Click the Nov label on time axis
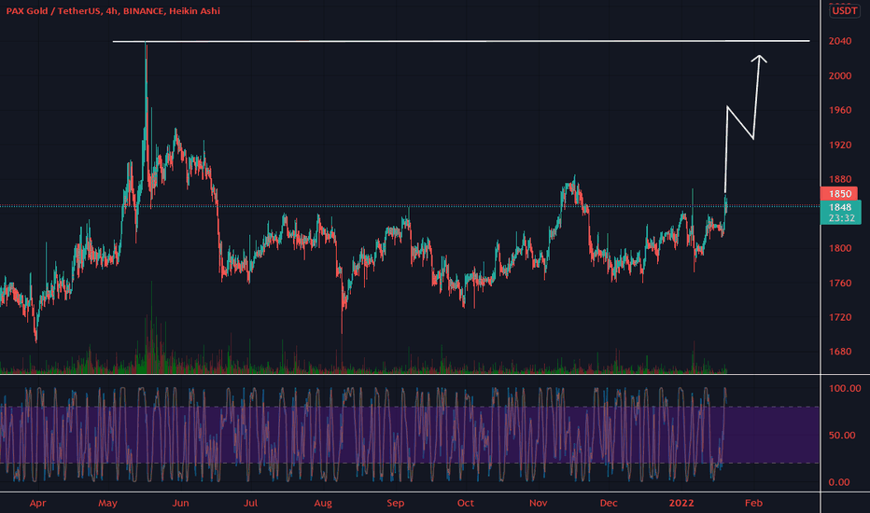The image size is (870, 513). [x=538, y=503]
